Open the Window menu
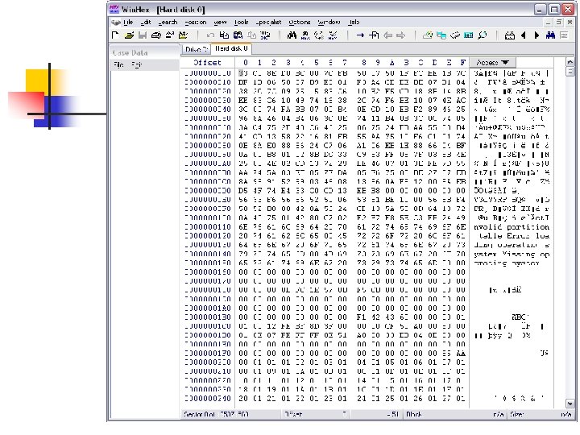The height and width of the screenshot is (435, 580). (x=329, y=23)
